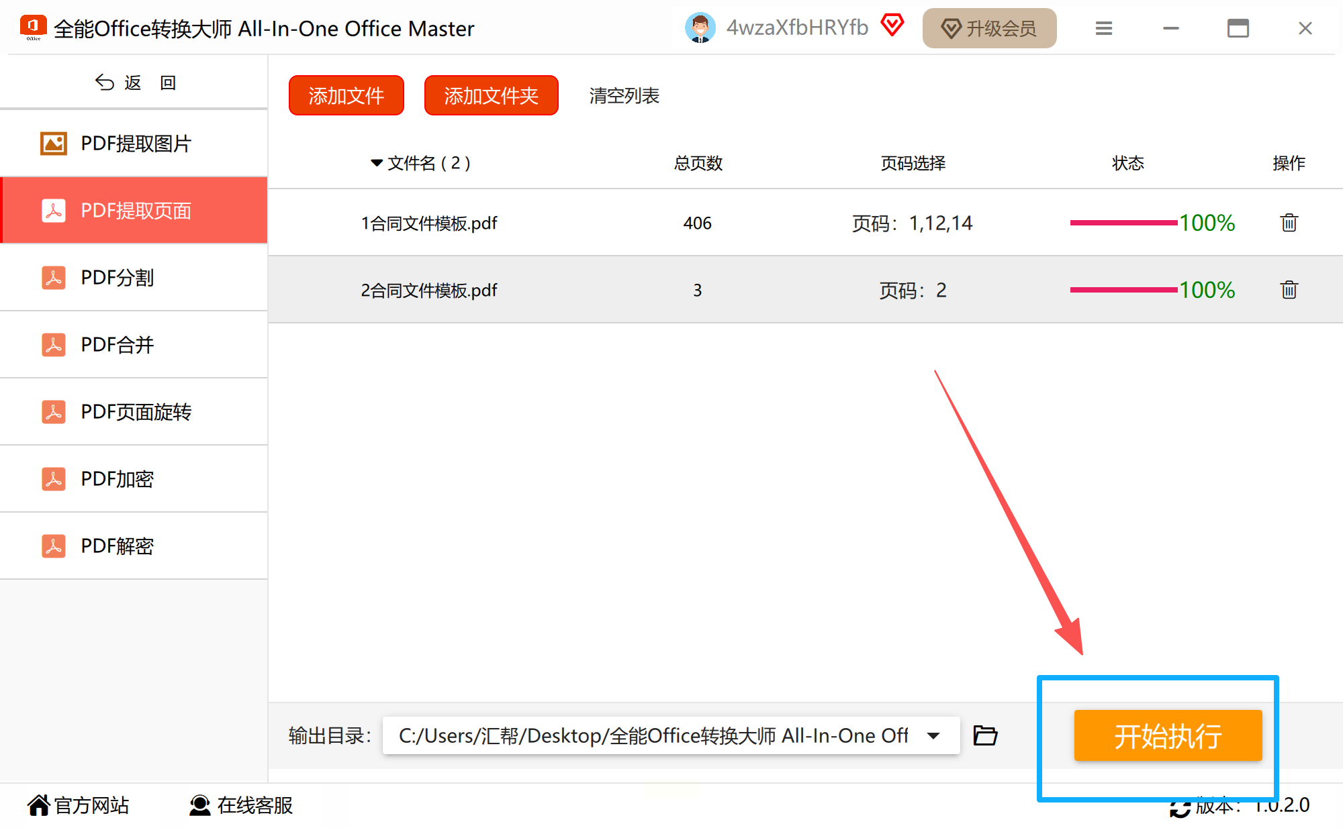The height and width of the screenshot is (828, 1343).
Task: Click the VIP diamond heart icon
Action: 892,25
